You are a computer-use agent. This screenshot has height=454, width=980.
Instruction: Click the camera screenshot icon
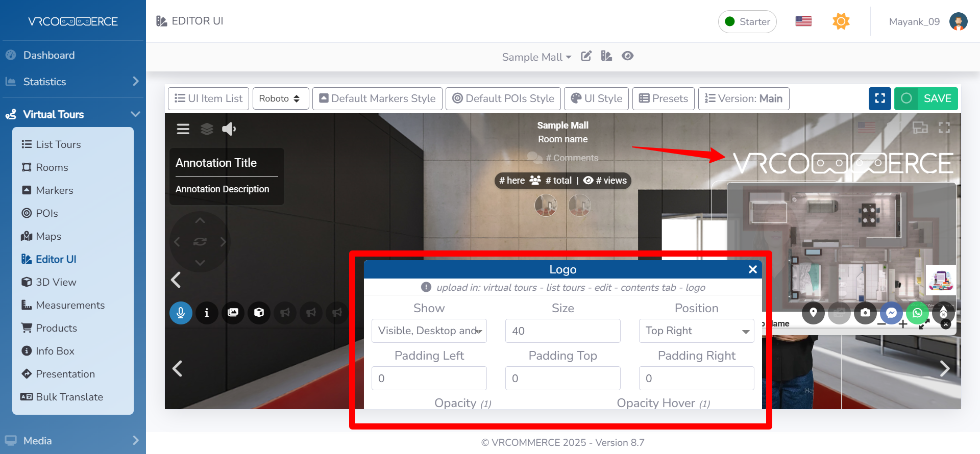(x=865, y=313)
